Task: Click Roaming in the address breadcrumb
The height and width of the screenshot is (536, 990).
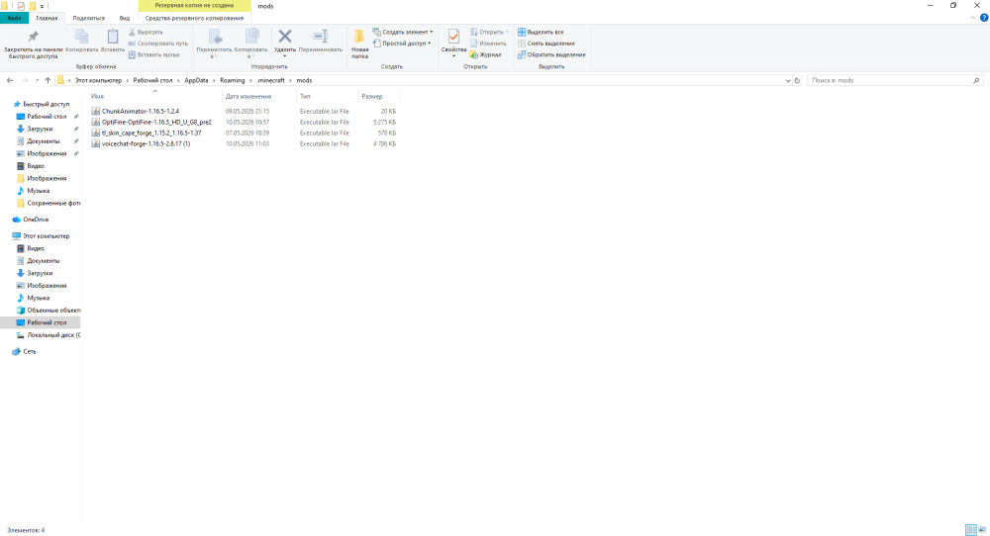Action: pyautogui.click(x=233, y=81)
